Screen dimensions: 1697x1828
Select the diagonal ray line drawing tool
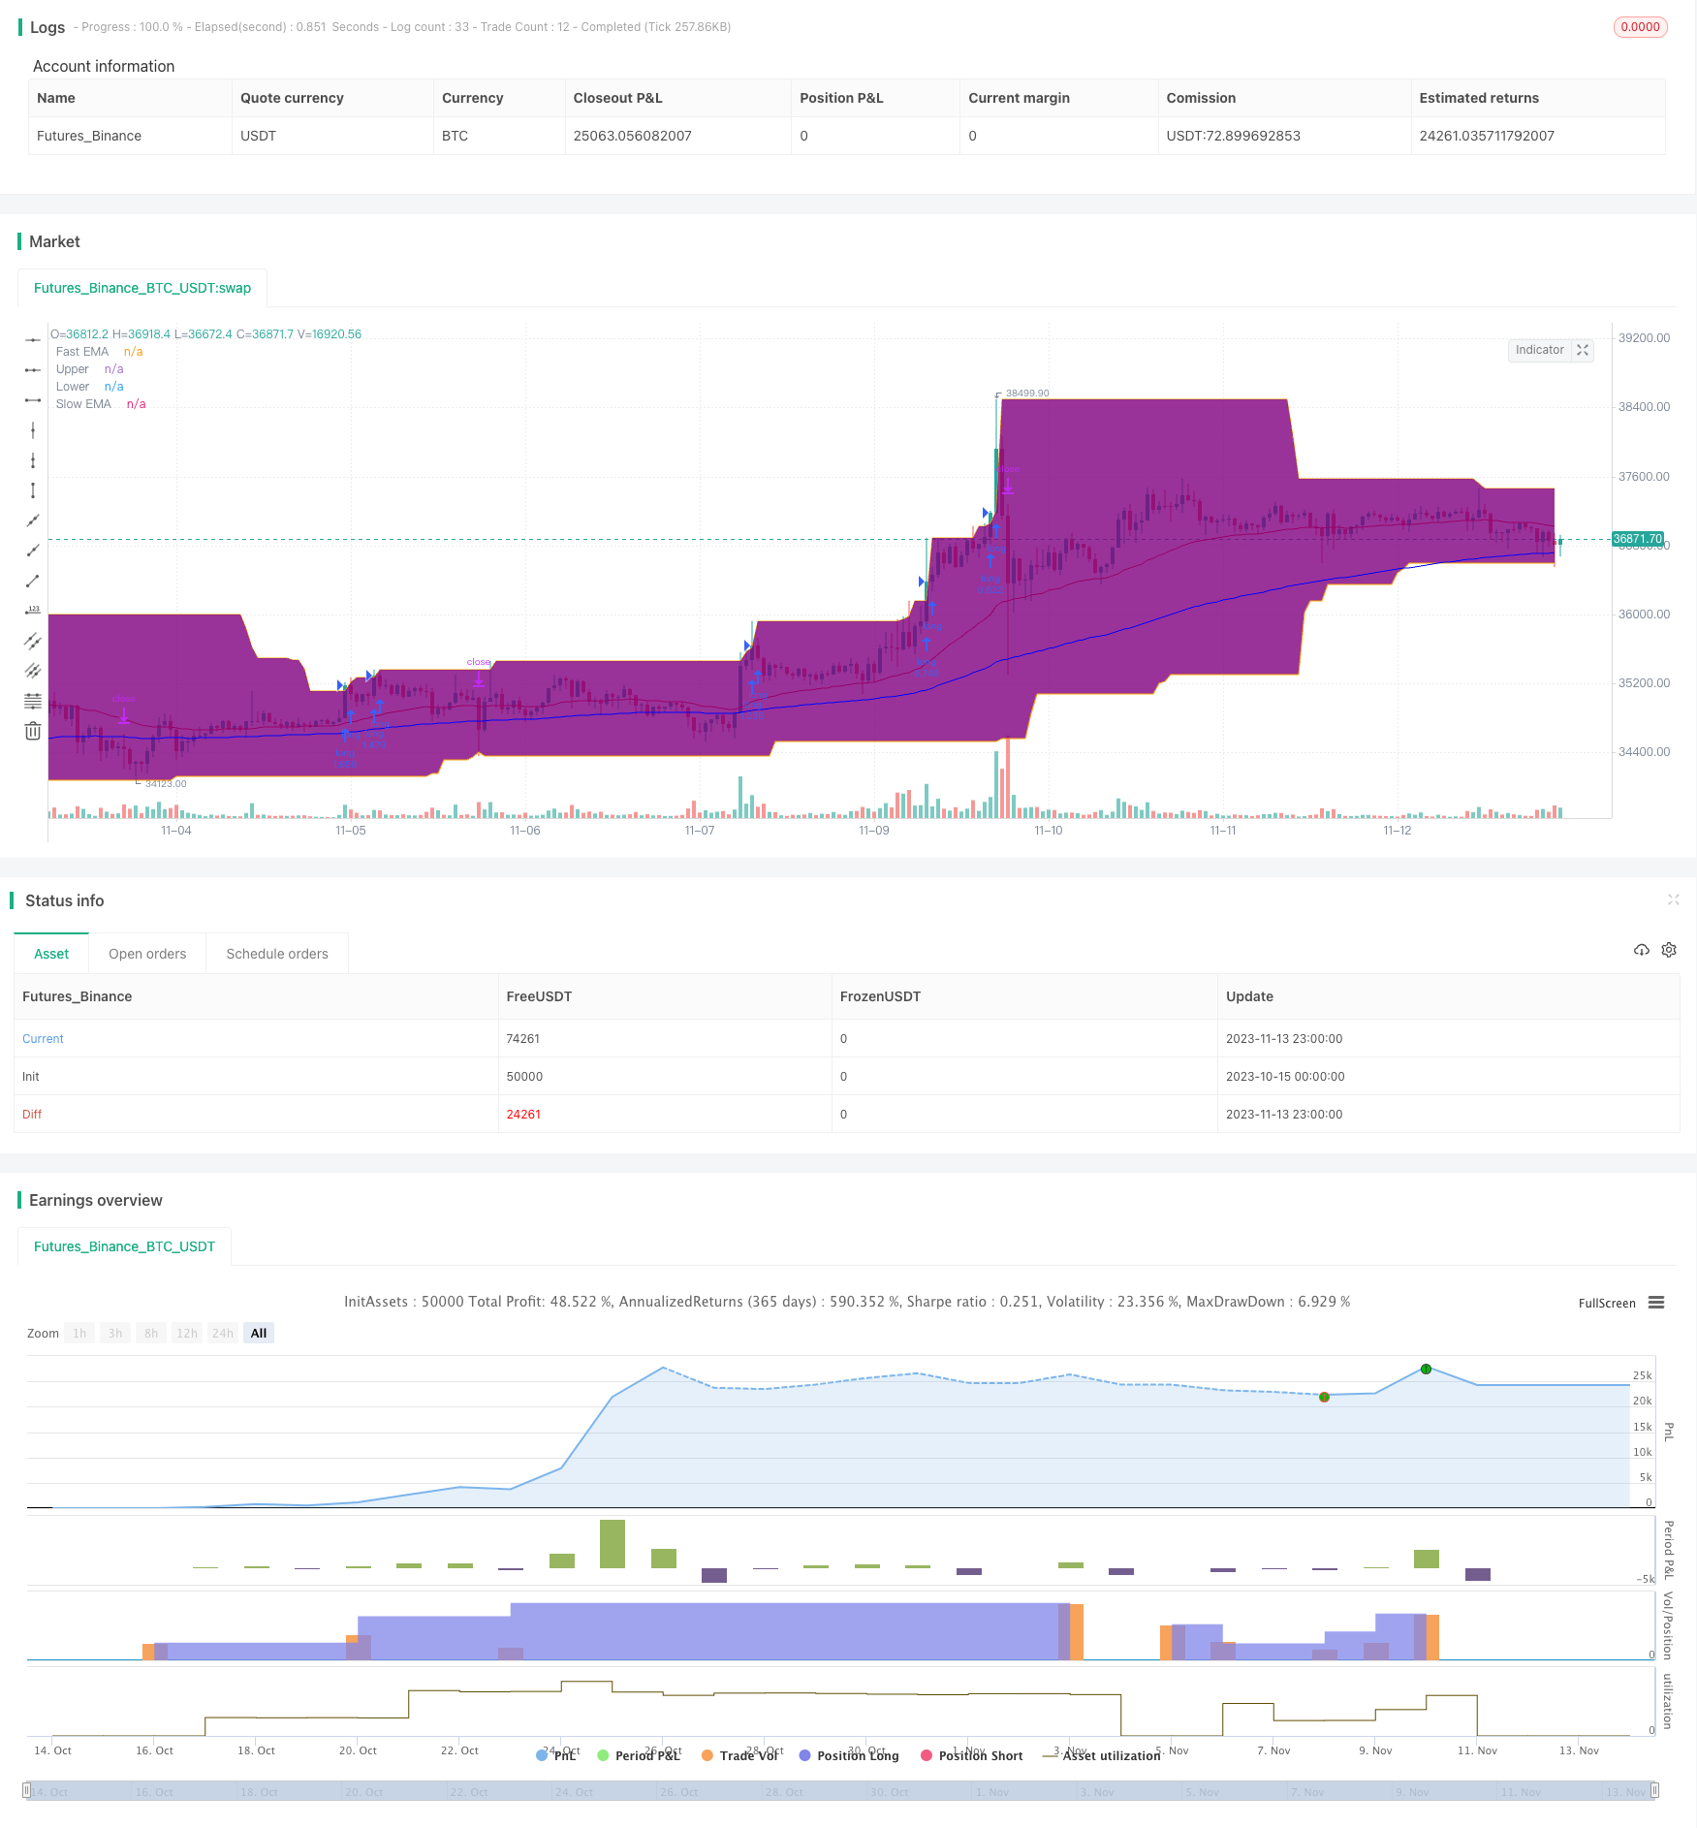(x=33, y=551)
